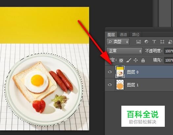This screenshot has width=173, height=135.
Task: Toggle lock transparent pixels icon
Action: [x=121, y=60]
